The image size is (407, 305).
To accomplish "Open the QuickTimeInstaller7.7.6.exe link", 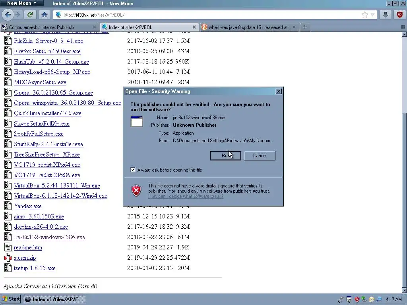I will pos(48,113).
